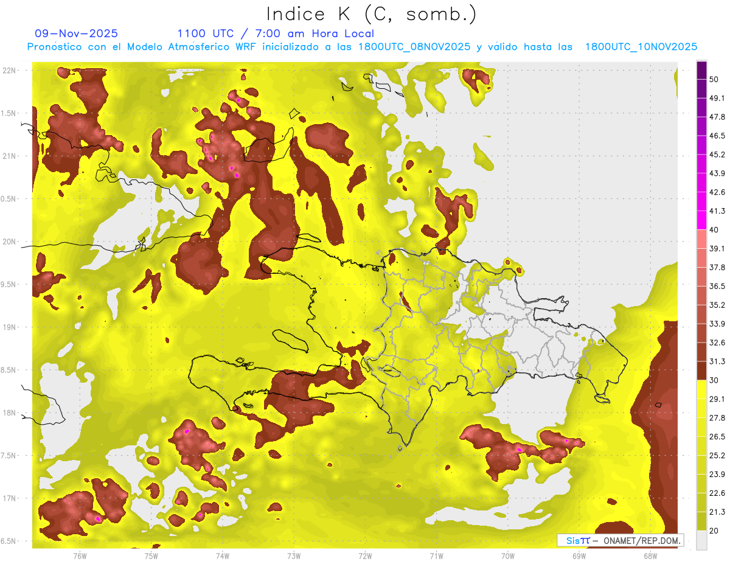Viewport: 730px width, 564px height.
Task: Click latitude label "17N"
Action: click(9, 498)
